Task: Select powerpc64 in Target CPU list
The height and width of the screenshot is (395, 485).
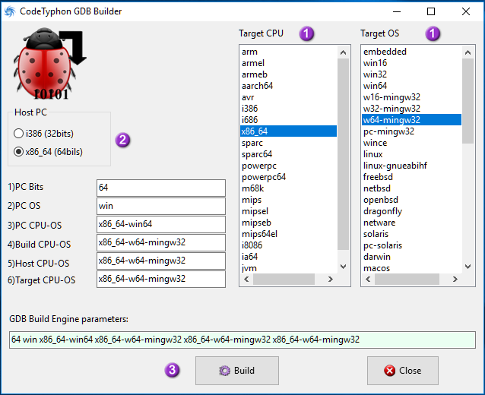Action: click(x=288, y=177)
